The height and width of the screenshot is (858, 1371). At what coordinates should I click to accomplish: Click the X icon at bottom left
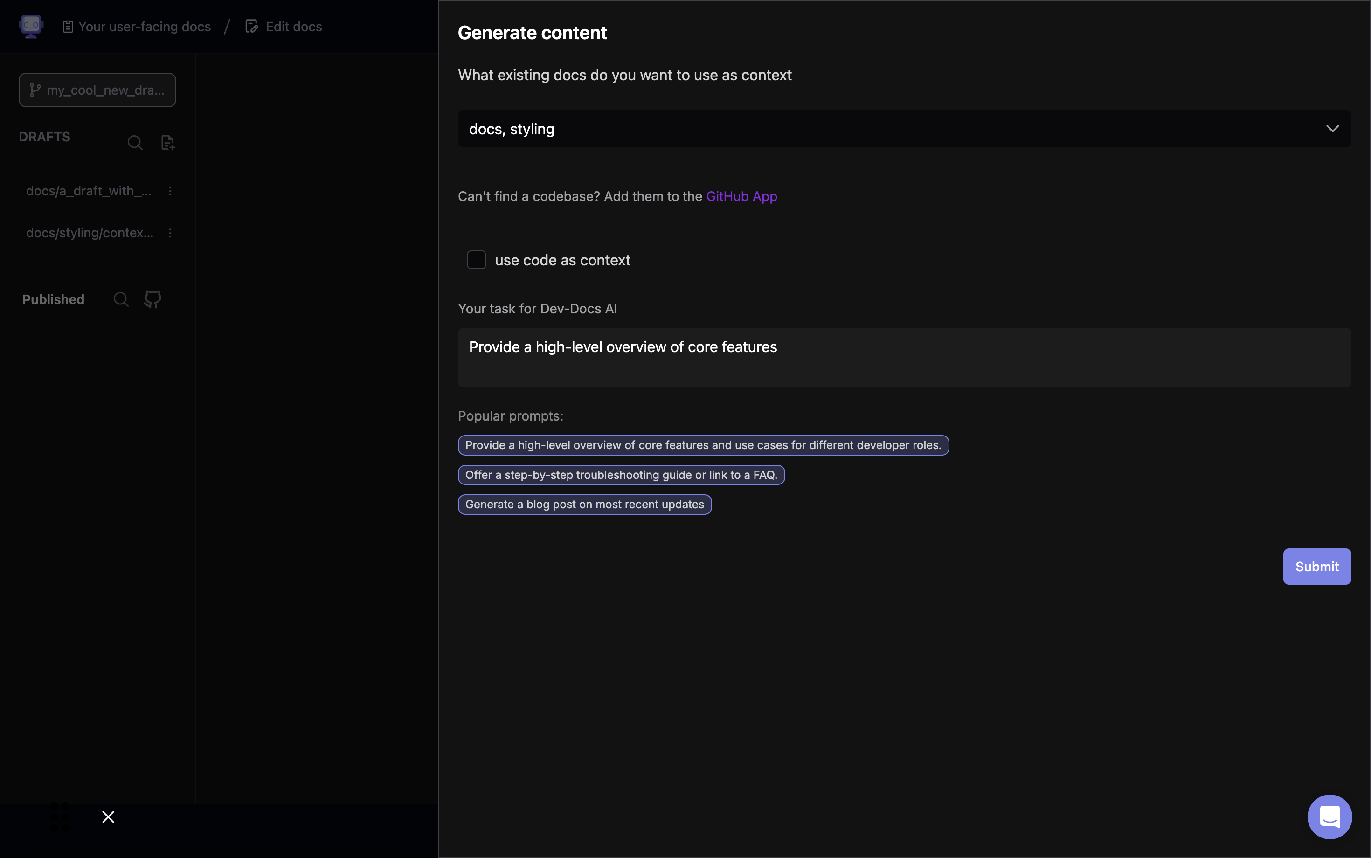tap(108, 816)
